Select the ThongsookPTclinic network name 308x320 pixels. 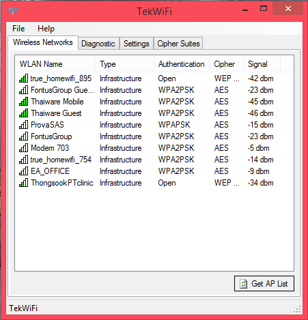tap(62, 183)
